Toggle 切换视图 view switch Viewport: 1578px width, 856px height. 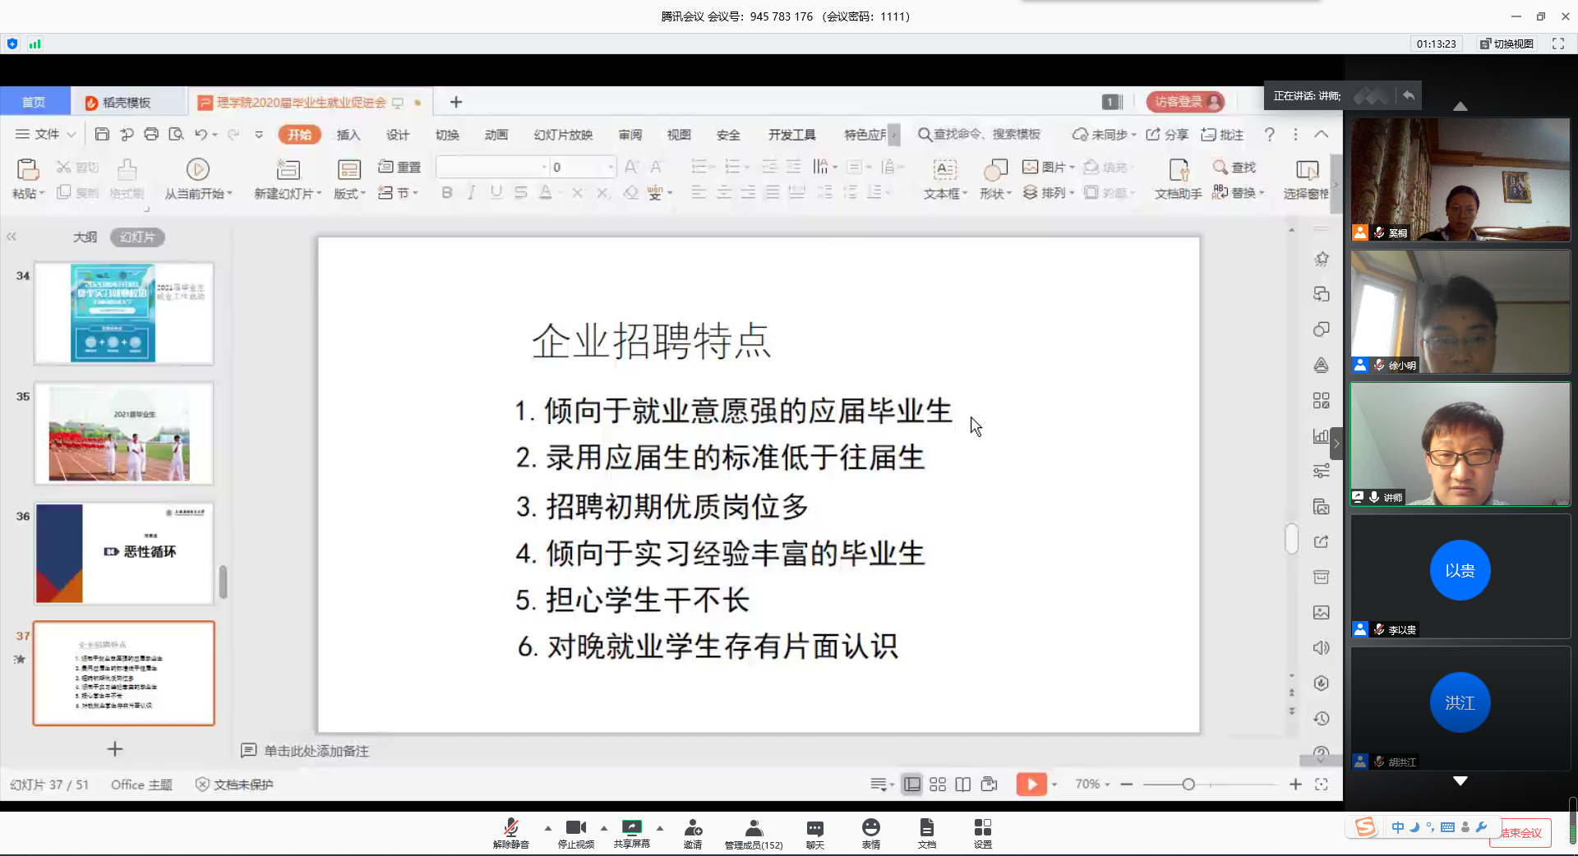[x=1506, y=44]
